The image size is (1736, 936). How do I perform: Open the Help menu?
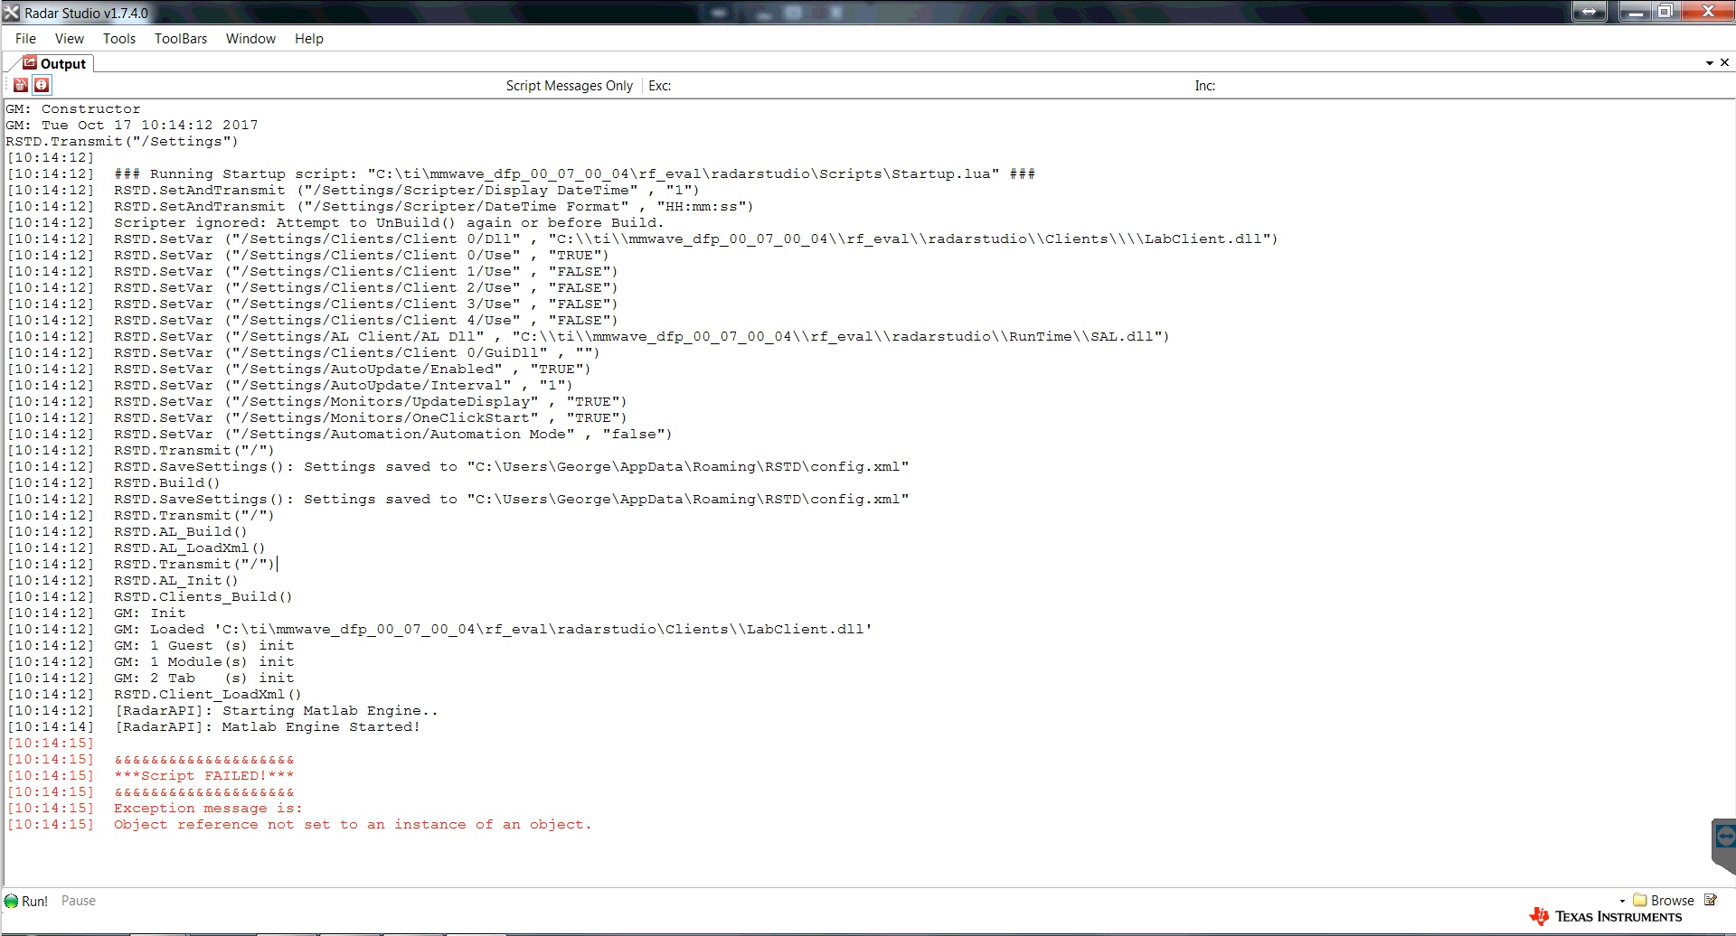pos(309,38)
